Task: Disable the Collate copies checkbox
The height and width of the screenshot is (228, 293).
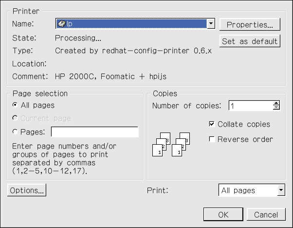Action: (212, 124)
